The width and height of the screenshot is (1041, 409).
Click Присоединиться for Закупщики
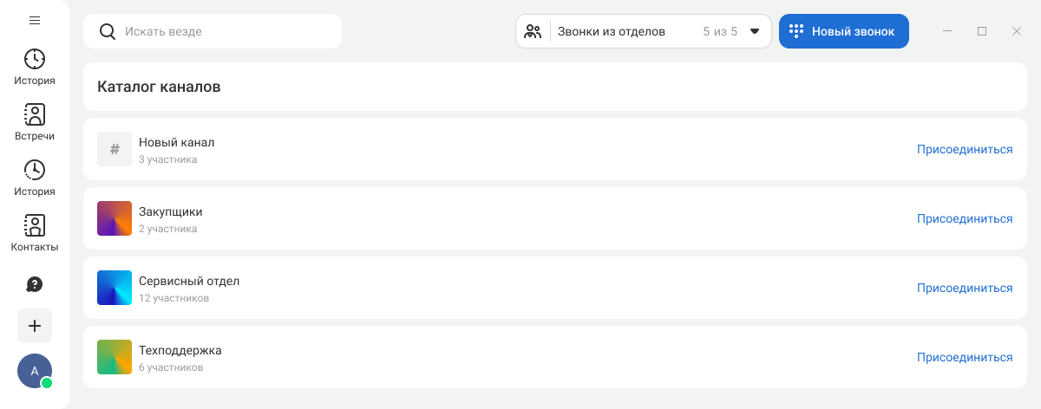(x=964, y=218)
